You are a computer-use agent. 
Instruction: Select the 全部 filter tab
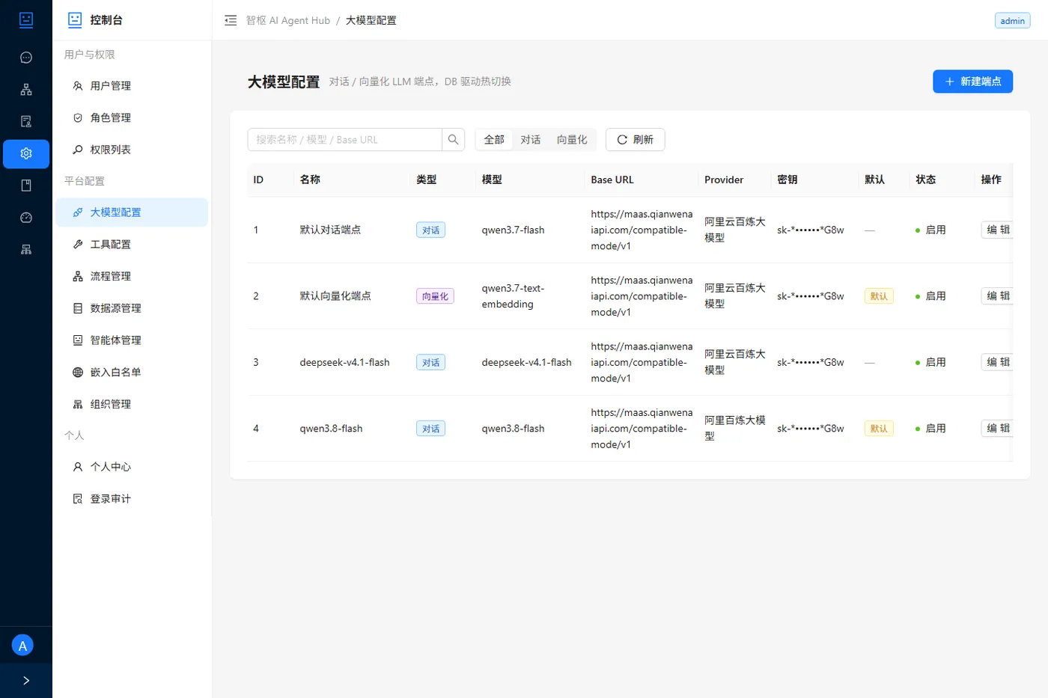pyautogui.click(x=494, y=140)
